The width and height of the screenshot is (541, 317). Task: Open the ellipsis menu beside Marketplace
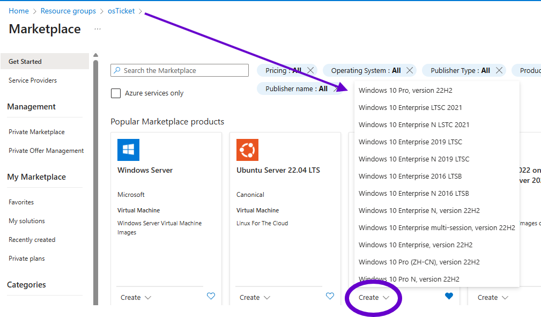pyautogui.click(x=98, y=30)
